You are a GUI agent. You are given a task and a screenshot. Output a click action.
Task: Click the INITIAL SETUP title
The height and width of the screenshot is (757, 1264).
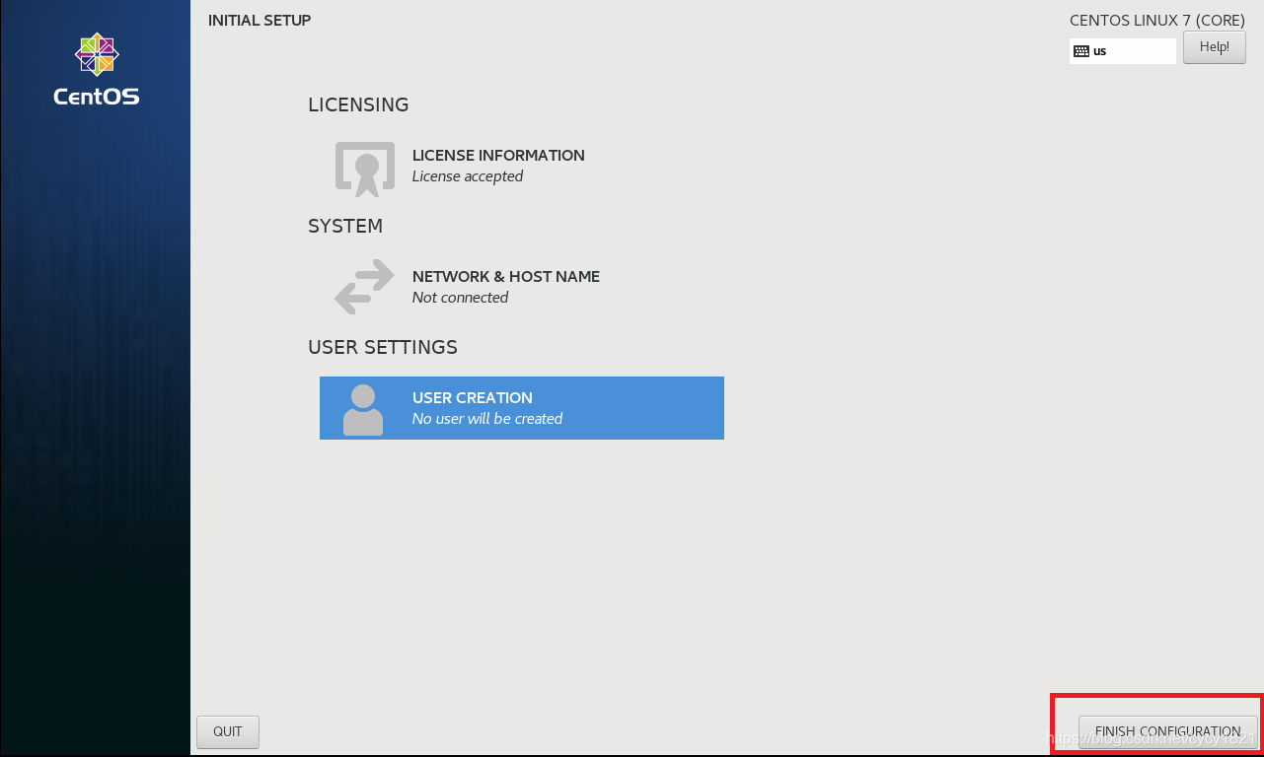[x=260, y=20]
